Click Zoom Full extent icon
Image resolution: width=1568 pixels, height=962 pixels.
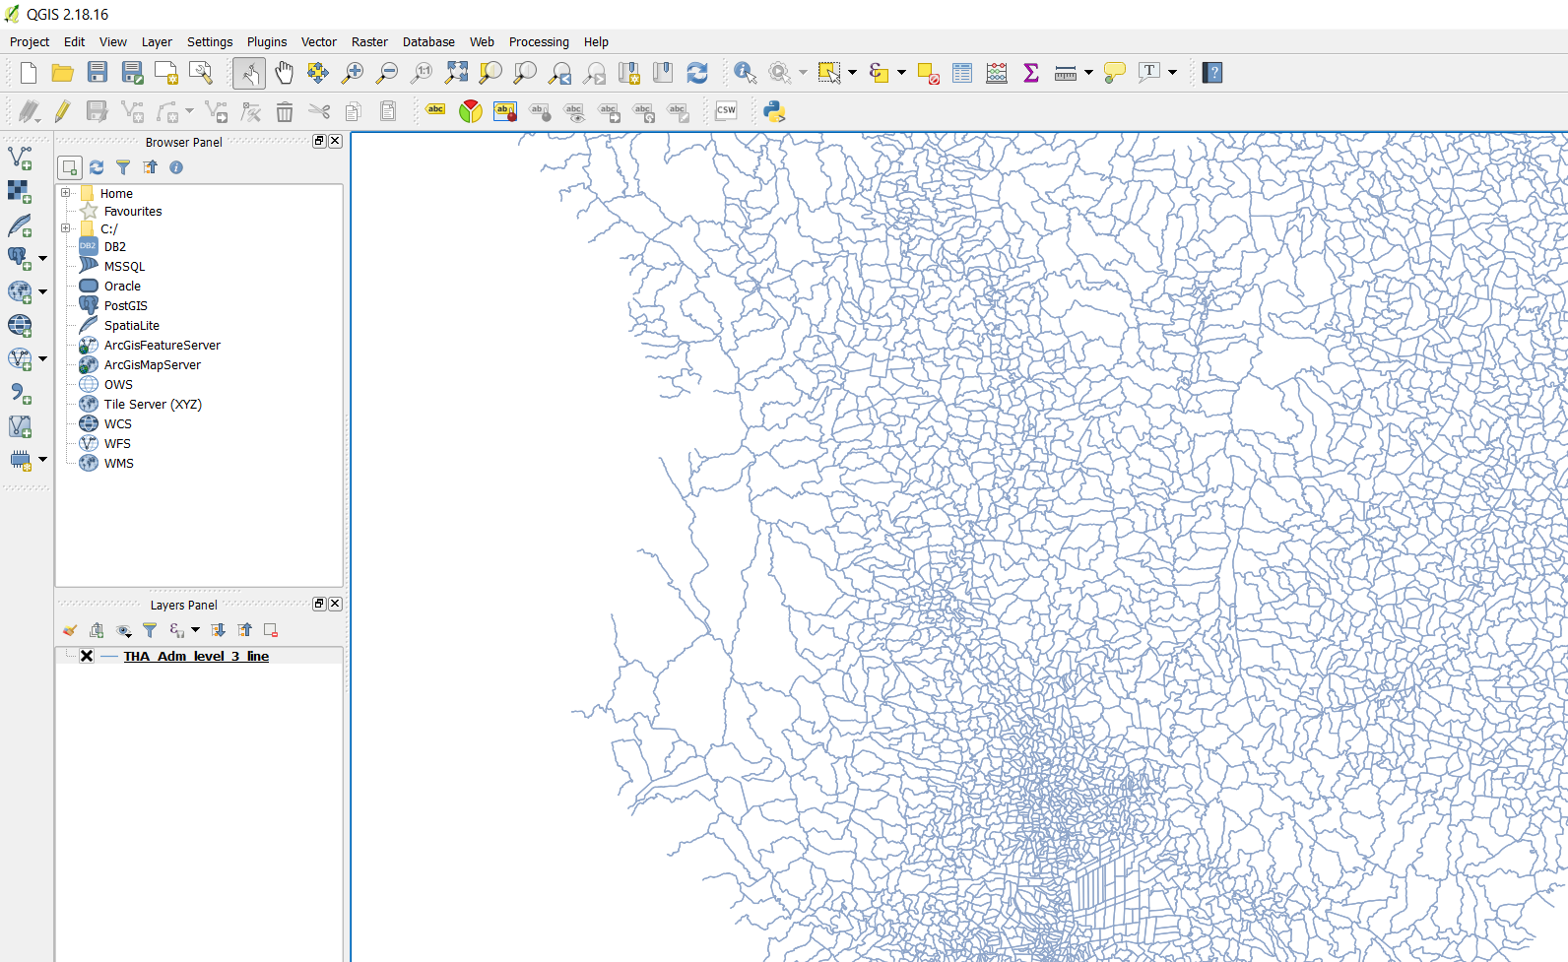tap(456, 73)
